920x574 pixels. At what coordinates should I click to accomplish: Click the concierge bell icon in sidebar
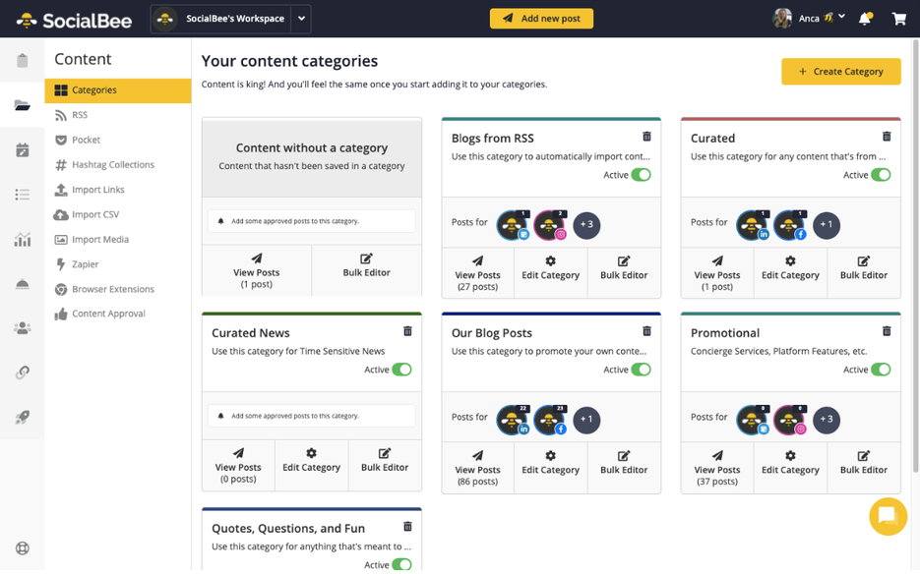(23, 283)
